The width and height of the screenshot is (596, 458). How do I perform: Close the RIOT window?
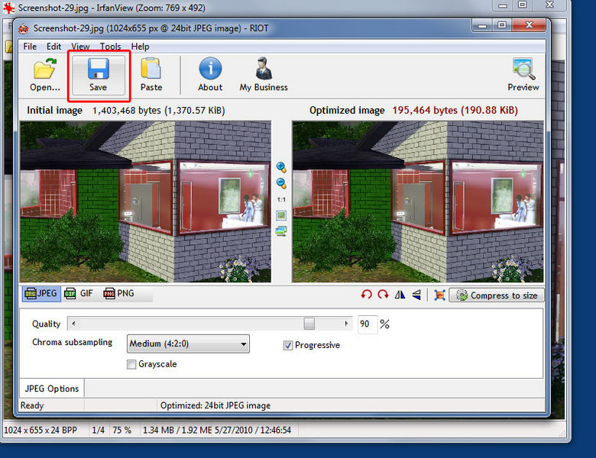point(529,25)
